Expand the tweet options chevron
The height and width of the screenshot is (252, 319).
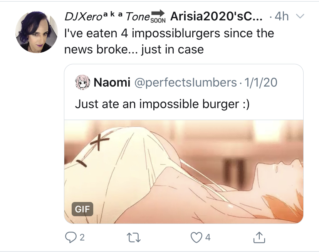click(x=300, y=16)
